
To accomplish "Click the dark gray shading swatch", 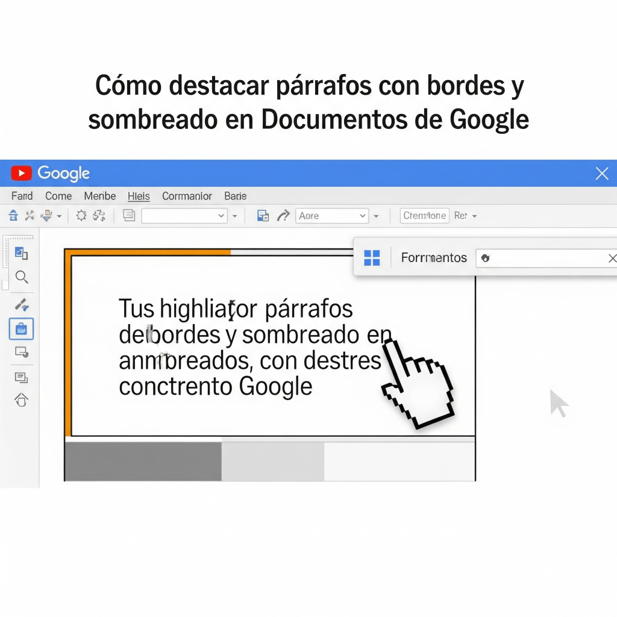I will pos(143,462).
